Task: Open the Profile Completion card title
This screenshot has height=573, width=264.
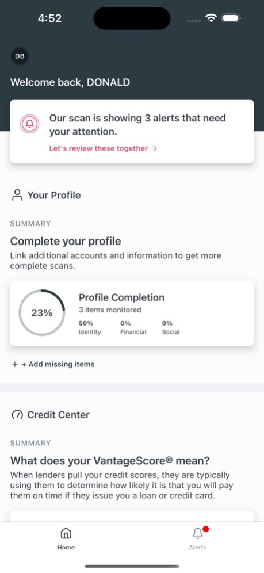Action: pyautogui.click(x=121, y=297)
